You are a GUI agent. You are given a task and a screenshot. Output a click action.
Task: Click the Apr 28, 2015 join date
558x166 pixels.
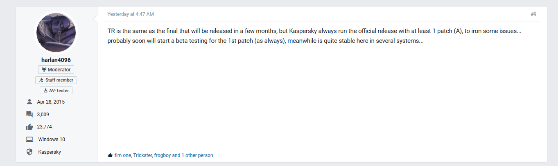coord(51,102)
